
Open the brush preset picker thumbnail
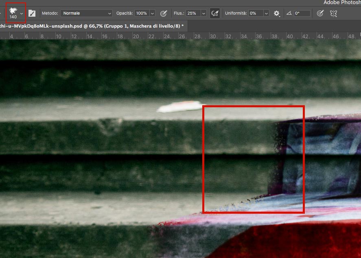coord(13,13)
